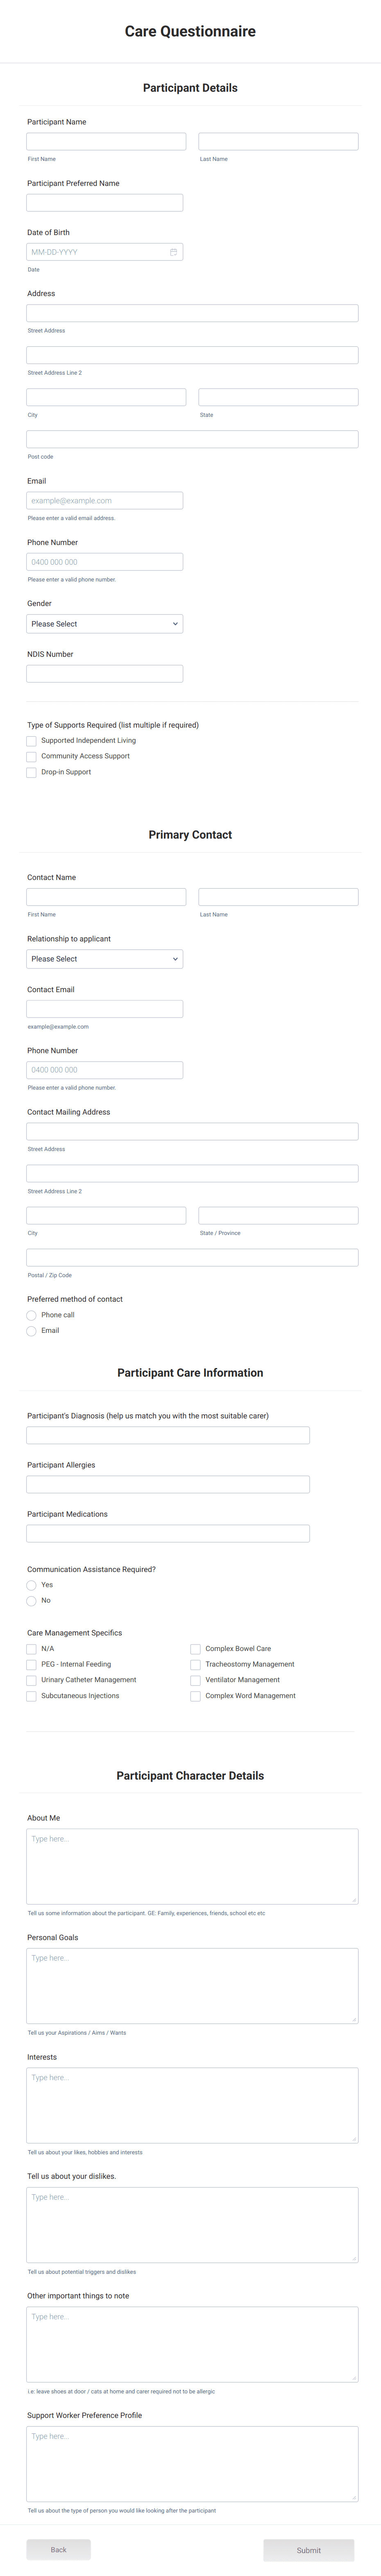Screen dimensions: 381x2576
Task: Select Yes for Communication Assistance Required
Action: [31, 1585]
